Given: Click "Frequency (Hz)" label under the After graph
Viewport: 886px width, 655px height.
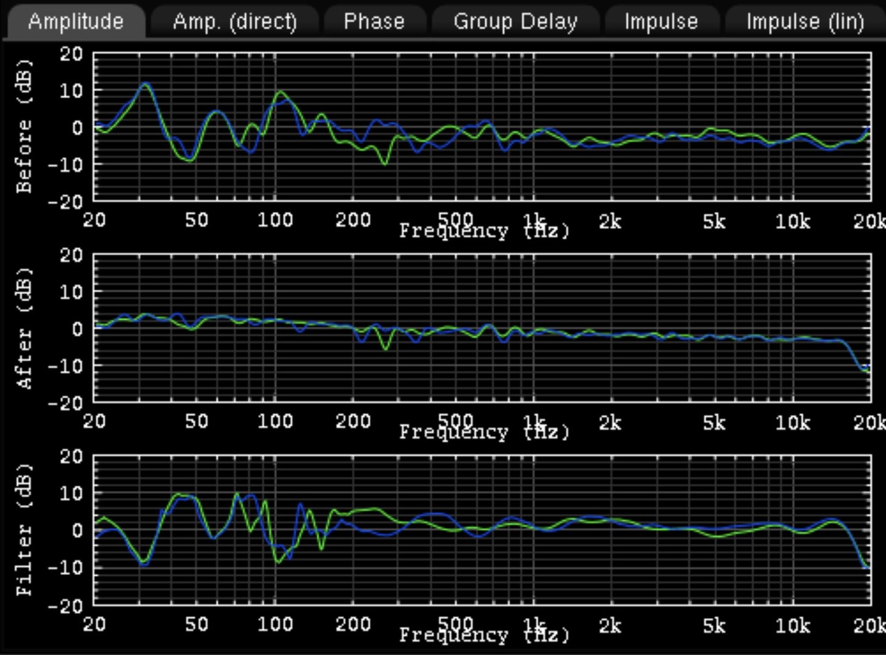Looking at the screenshot, I should pos(484,432).
